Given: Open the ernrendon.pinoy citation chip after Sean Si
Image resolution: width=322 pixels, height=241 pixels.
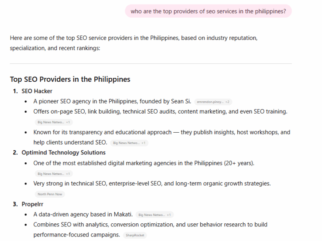Looking at the screenshot, I should coord(213,102).
